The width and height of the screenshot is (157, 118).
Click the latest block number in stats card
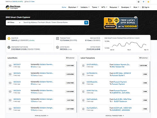pyautogui.click(x=64, y=49)
